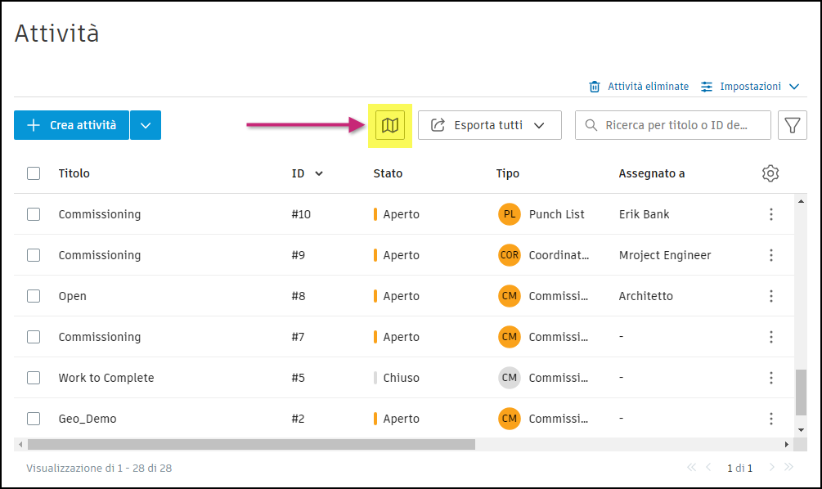Image resolution: width=822 pixels, height=489 pixels.
Task: Click the PL Punch List type badge
Action: [509, 214]
